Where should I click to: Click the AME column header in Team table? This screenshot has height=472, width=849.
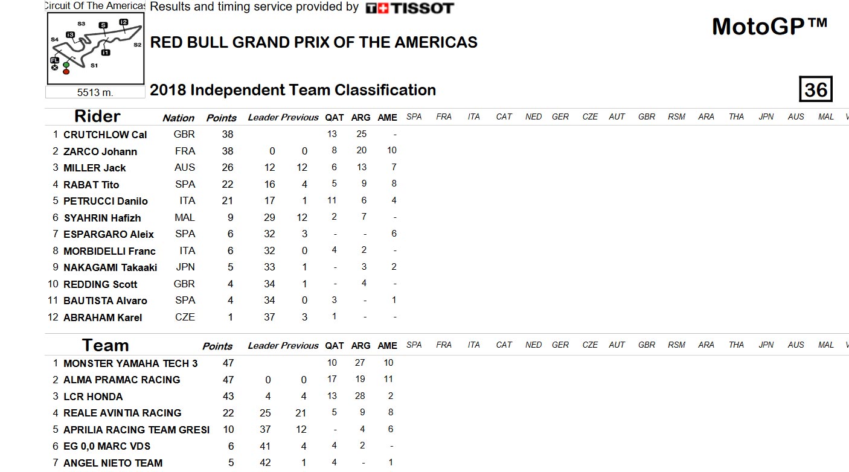(387, 346)
